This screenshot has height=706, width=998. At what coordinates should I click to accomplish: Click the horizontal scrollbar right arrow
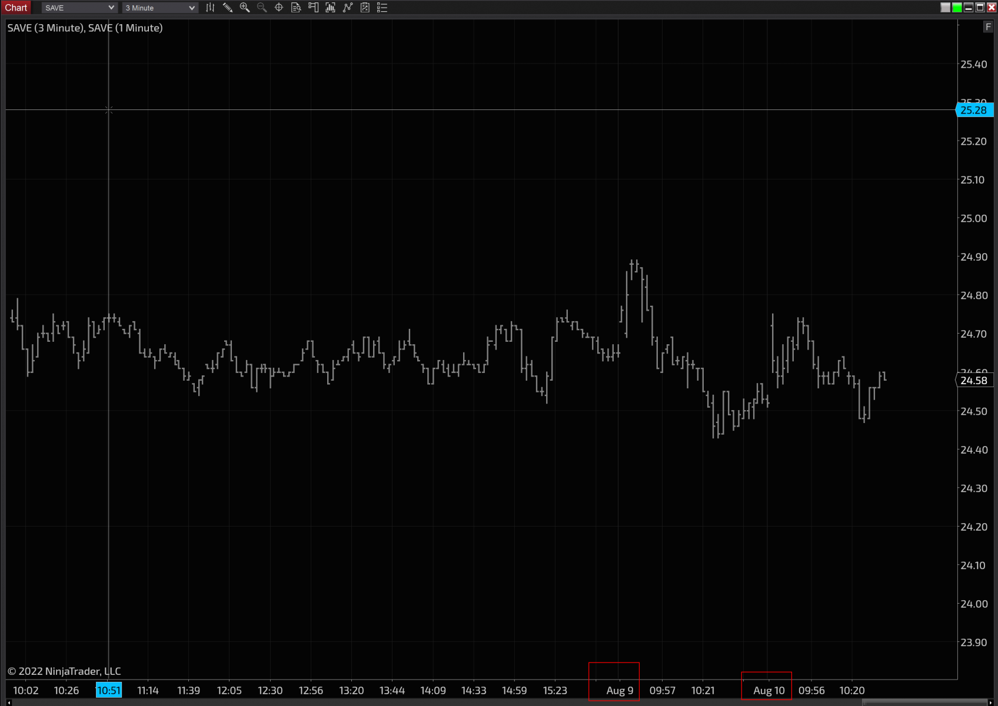pyautogui.click(x=990, y=702)
